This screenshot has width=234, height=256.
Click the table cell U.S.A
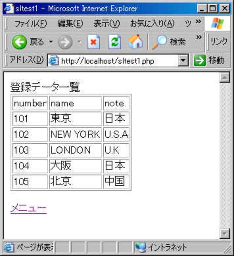(x=116, y=134)
